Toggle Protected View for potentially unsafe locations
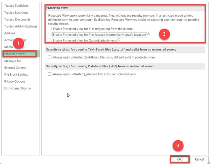 tap(50, 35)
